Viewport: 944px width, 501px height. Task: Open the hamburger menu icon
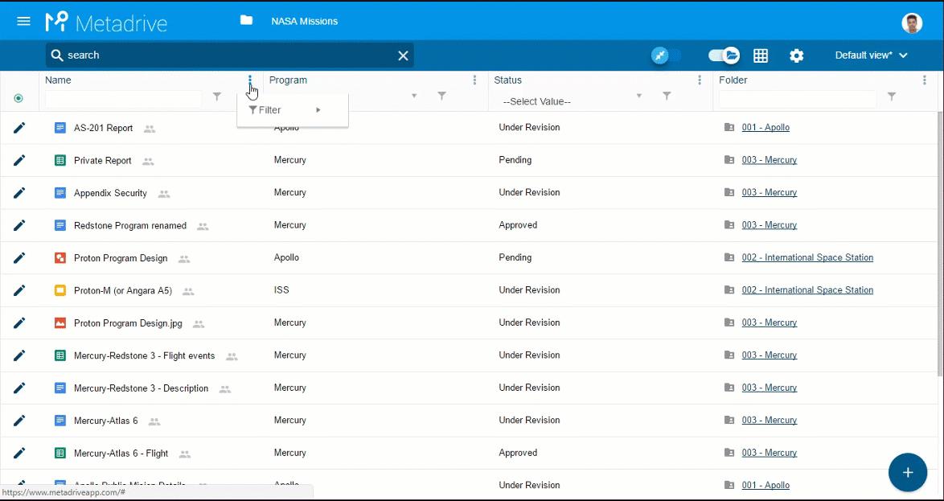(23, 21)
